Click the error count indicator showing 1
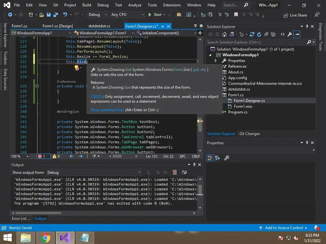This screenshot has width=326, height=244. (43, 156)
